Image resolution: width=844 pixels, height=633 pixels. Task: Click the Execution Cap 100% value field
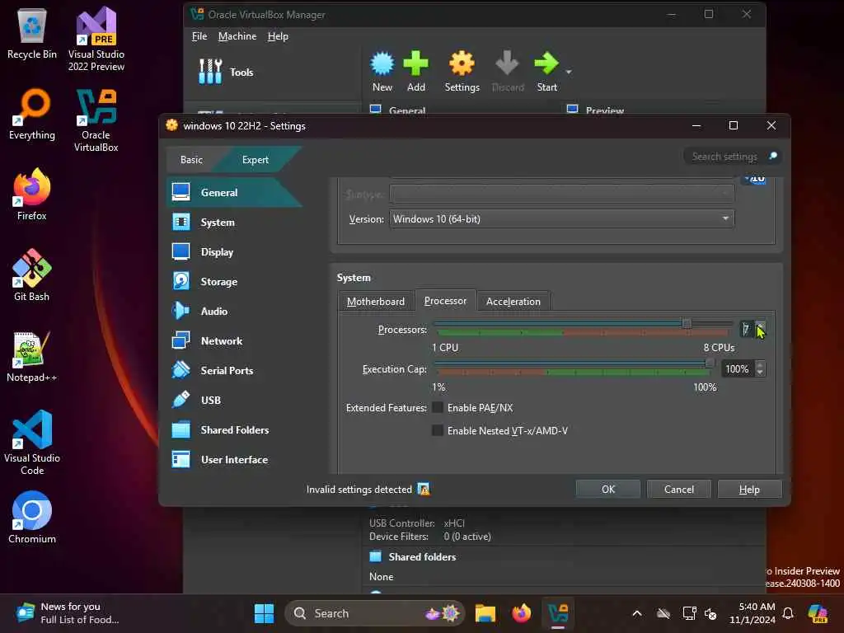click(738, 368)
